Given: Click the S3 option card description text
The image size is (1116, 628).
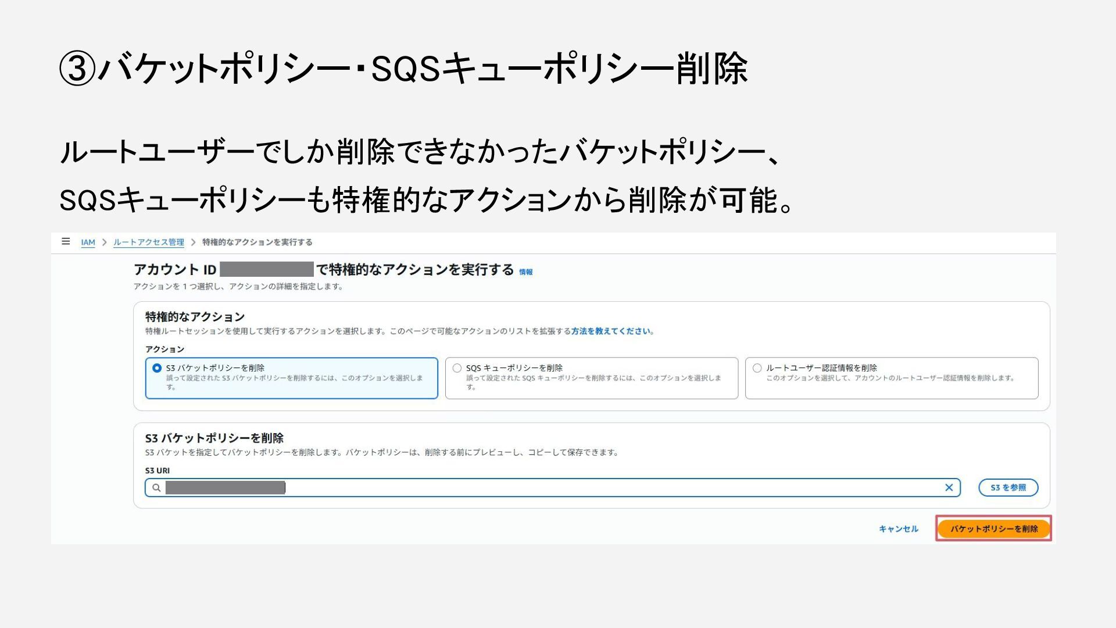Looking at the screenshot, I should pyautogui.click(x=294, y=379).
